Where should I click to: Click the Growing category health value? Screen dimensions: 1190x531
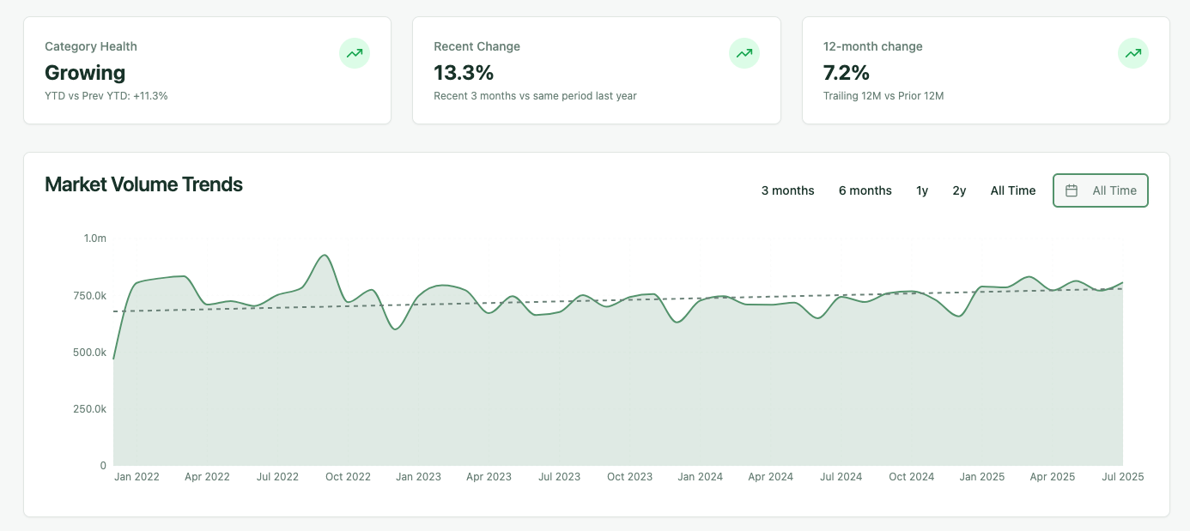tap(85, 73)
